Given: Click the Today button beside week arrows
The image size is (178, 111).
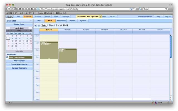Looking at the screenshot, I should coord(44,25).
